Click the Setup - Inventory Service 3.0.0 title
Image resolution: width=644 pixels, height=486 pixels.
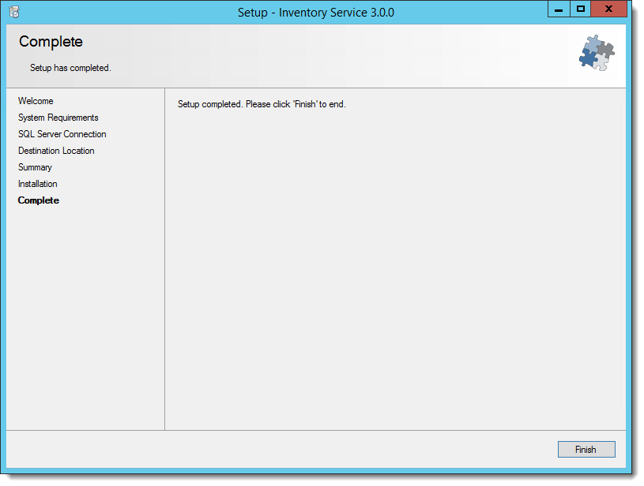(316, 13)
